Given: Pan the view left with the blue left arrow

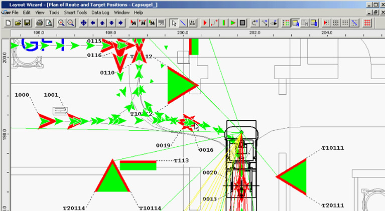Looking at the screenshot, I should [x=93, y=23].
